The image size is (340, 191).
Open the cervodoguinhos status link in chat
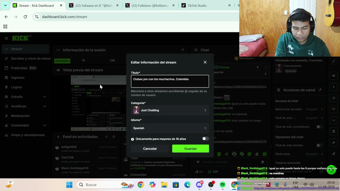[240, 142]
